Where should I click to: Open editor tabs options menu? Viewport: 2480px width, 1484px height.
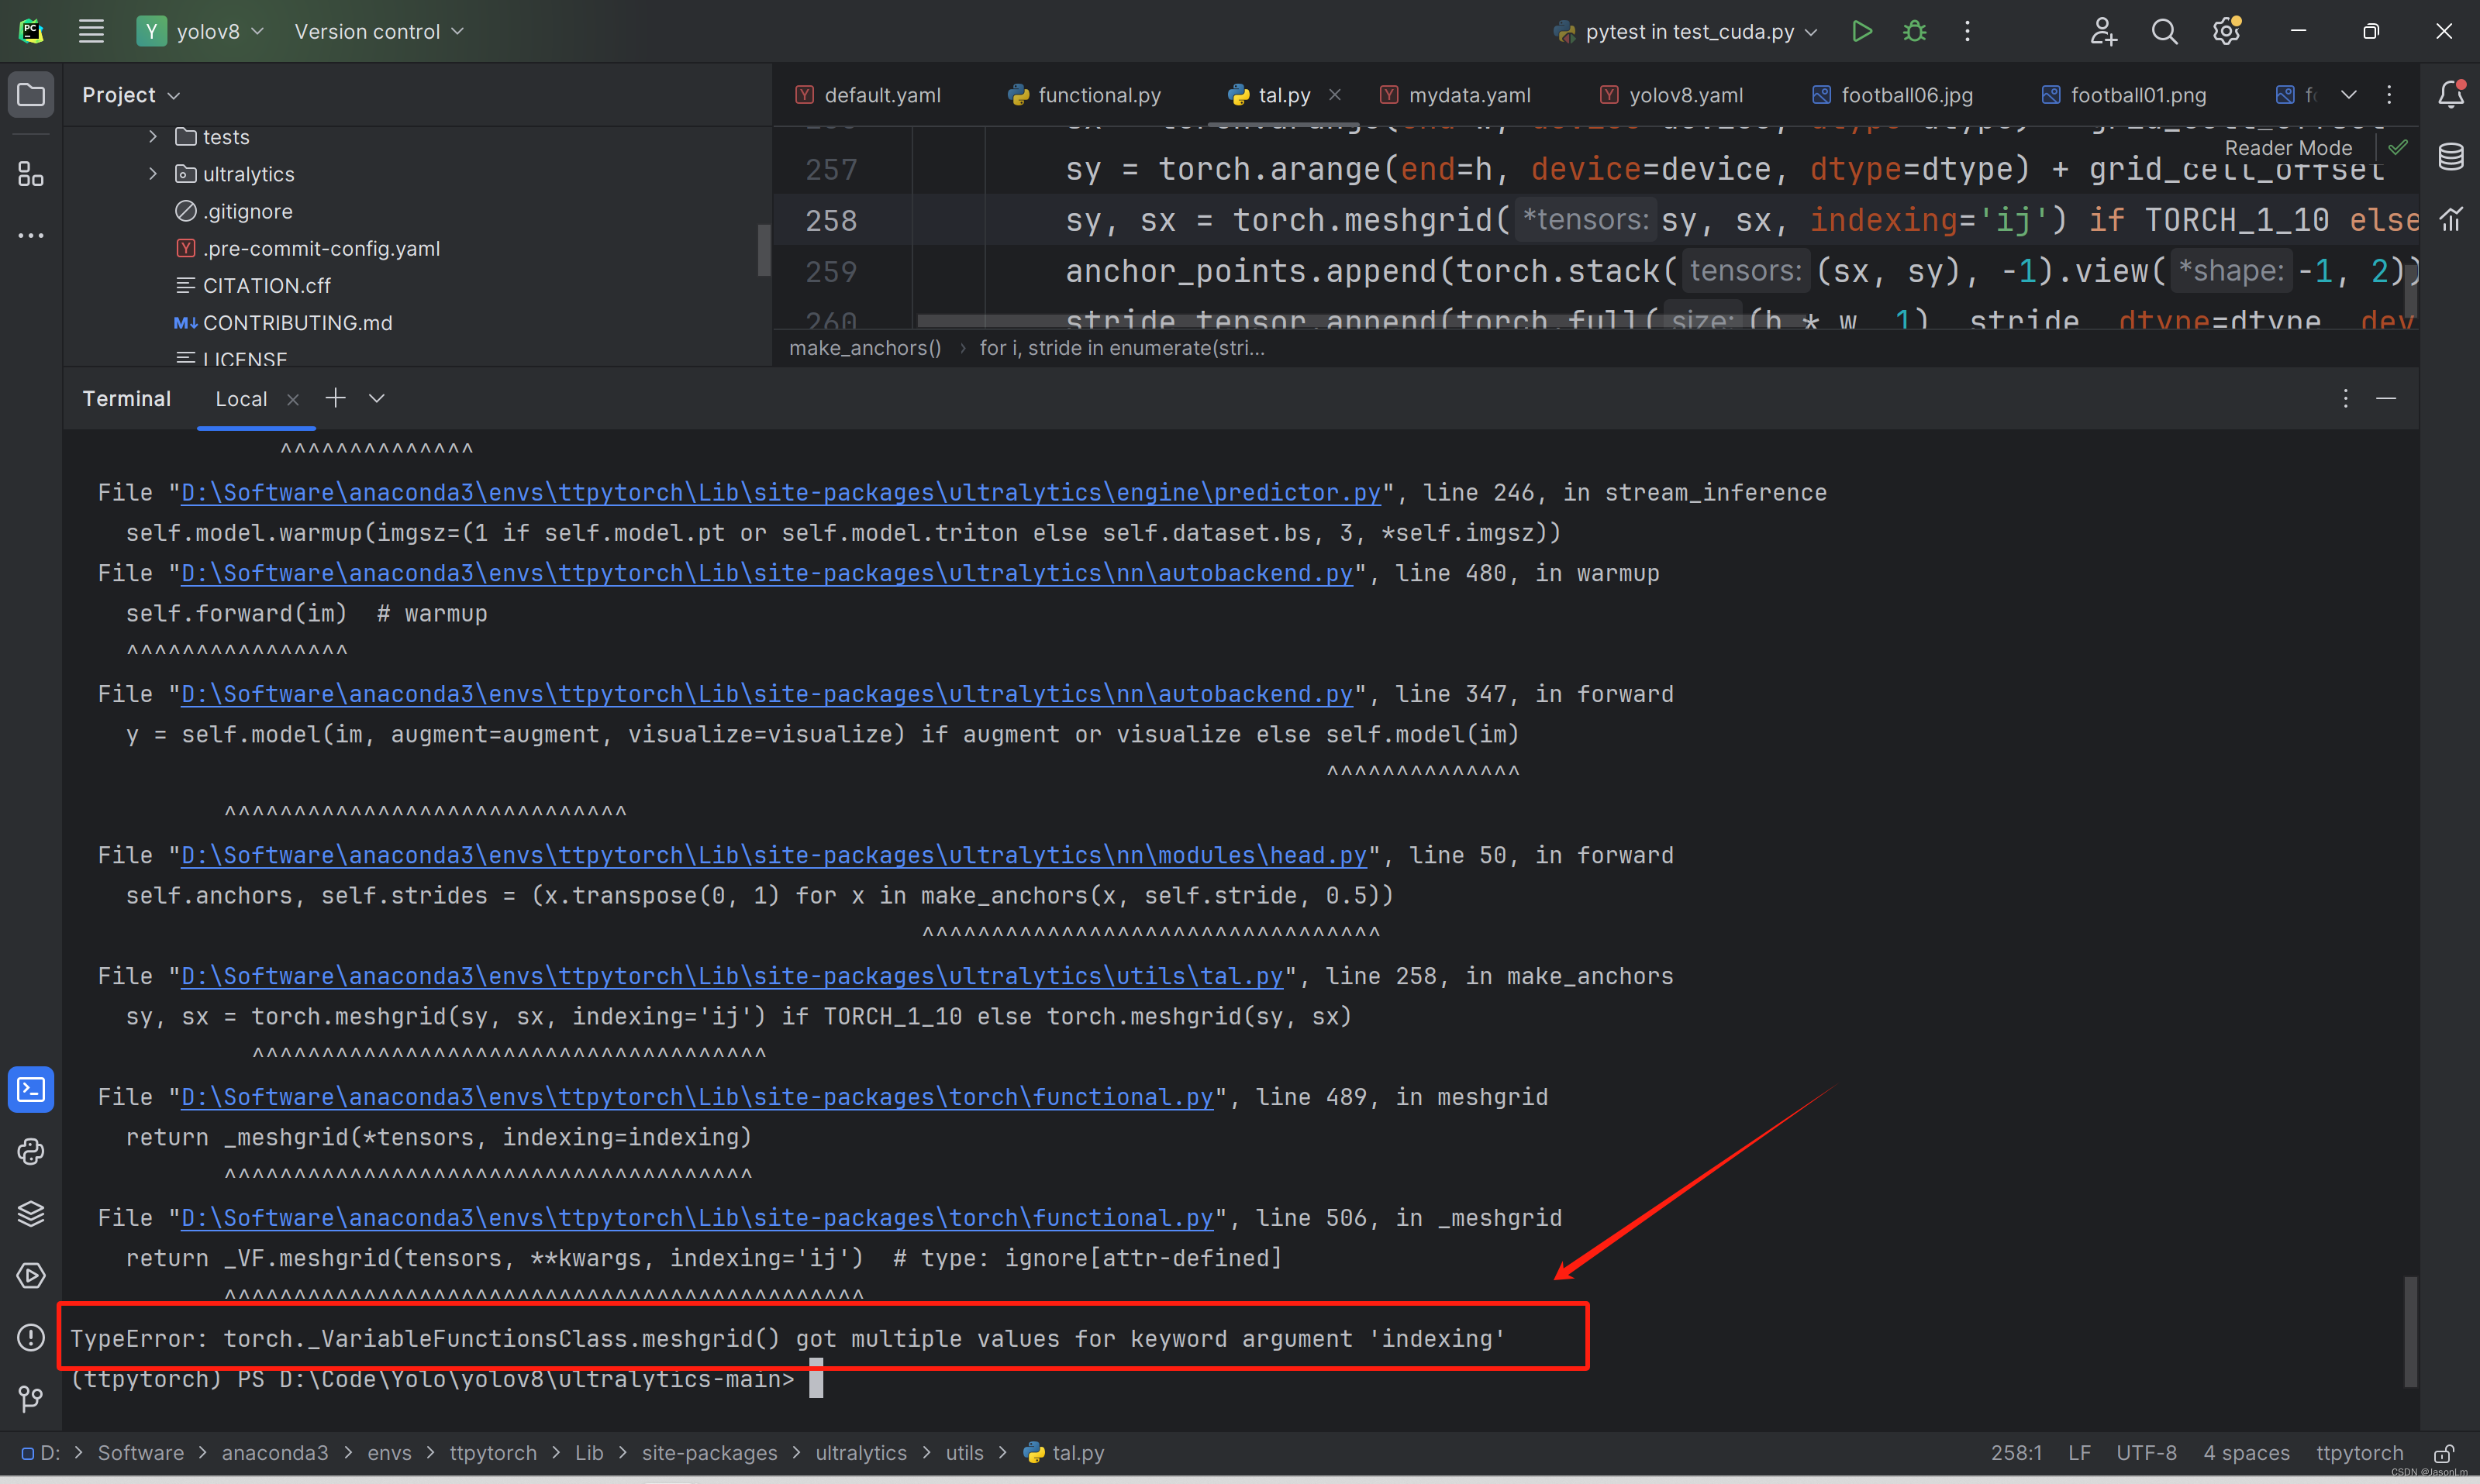pyautogui.click(x=2389, y=94)
